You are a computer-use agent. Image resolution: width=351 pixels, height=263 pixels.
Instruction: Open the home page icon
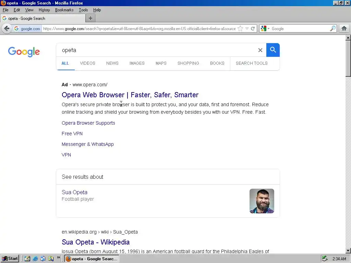344,29
